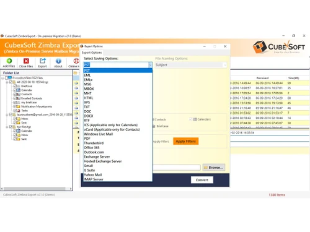Select Sent folder under the gmail.com archive

[x=24, y=122]
